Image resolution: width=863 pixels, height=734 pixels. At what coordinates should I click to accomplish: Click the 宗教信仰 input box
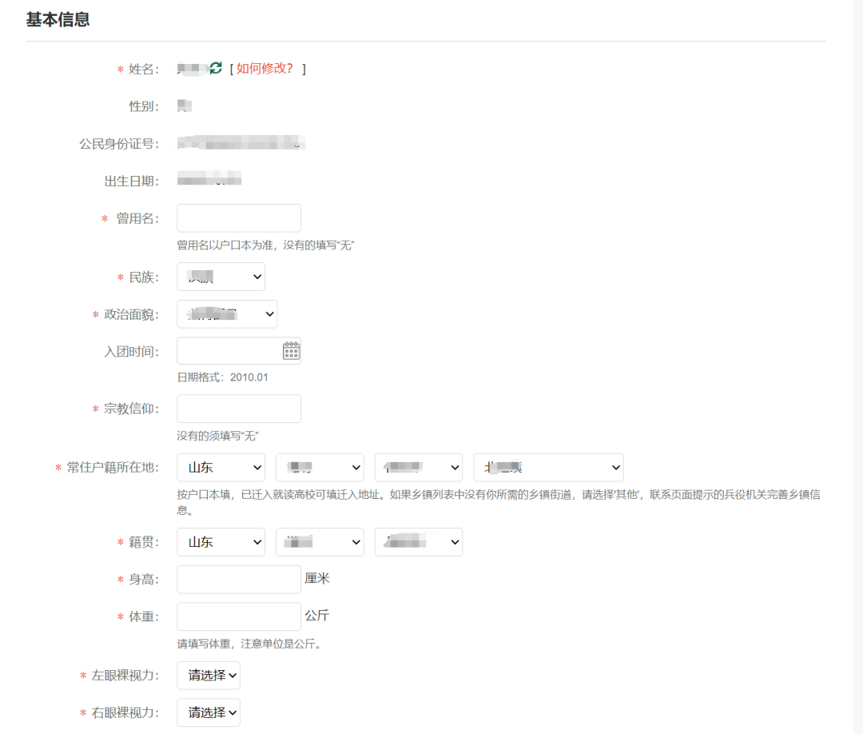click(x=238, y=409)
